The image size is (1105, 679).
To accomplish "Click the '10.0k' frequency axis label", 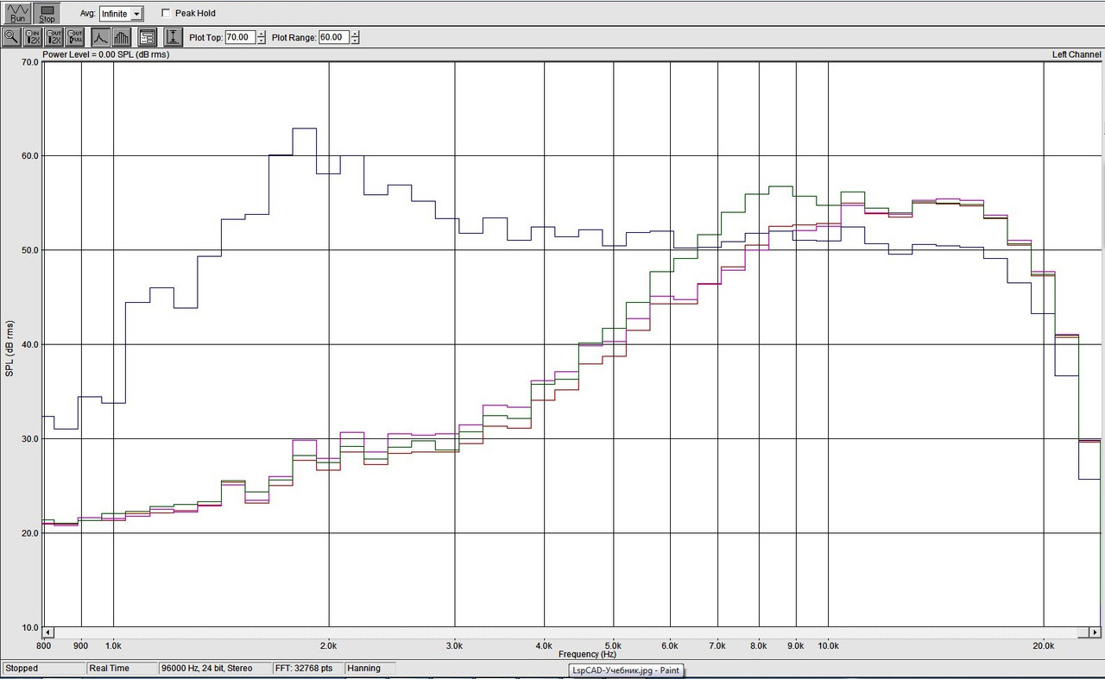I will (828, 644).
